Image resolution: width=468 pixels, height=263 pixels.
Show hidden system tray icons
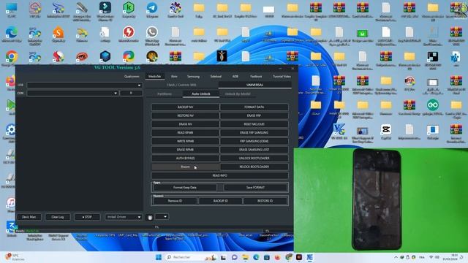click(396, 257)
